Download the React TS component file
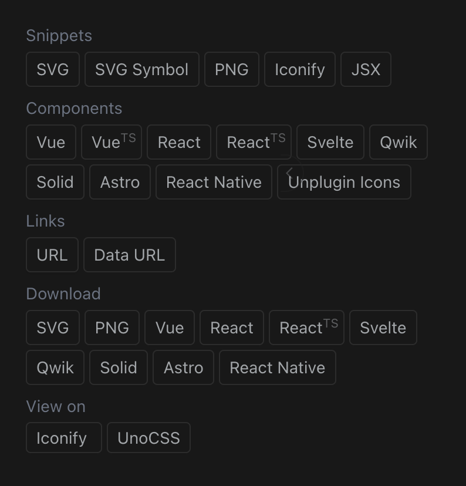The width and height of the screenshot is (466, 486). [x=306, y=328]
